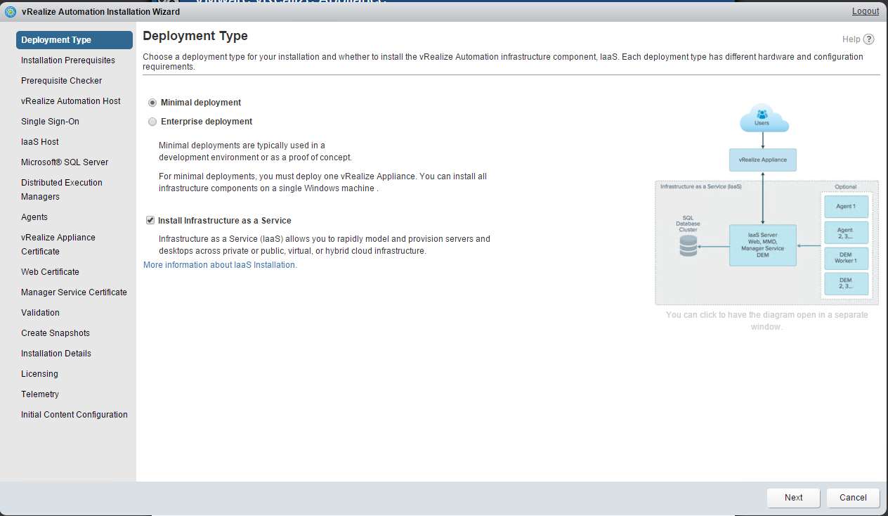Screen dimensions: 888x516
Task: Click the Deployment Type page heading
Action: coord(195,36)
